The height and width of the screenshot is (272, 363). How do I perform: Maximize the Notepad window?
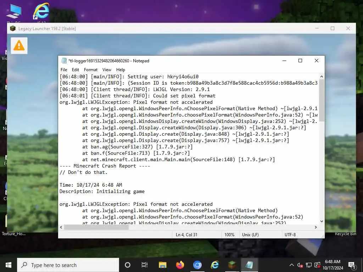[300, 61]
